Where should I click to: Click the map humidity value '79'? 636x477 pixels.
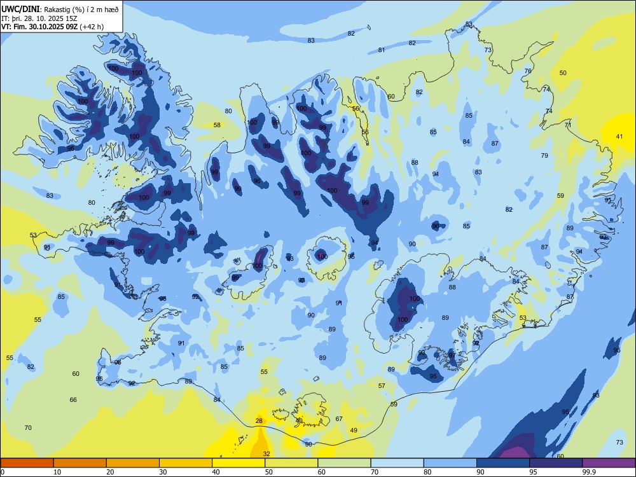tap(544, 155)
